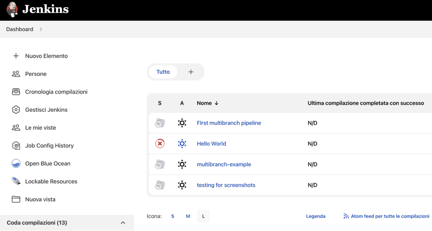Expand the Dashboard breadcrumb chevron

[41, 29]
